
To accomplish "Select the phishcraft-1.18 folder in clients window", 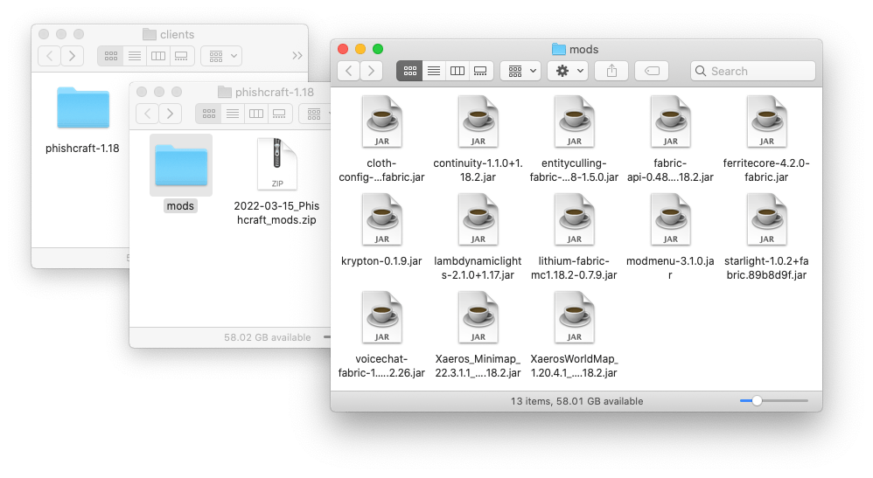I will coord(83,109).
